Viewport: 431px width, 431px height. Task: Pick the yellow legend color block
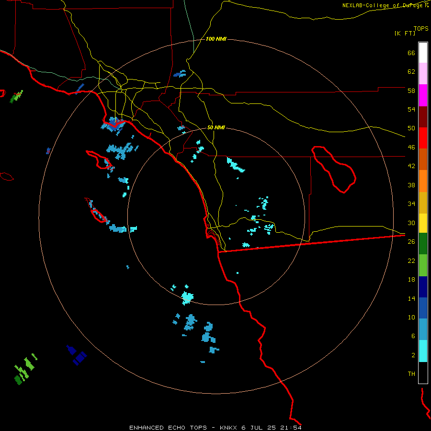coord(423,223)
